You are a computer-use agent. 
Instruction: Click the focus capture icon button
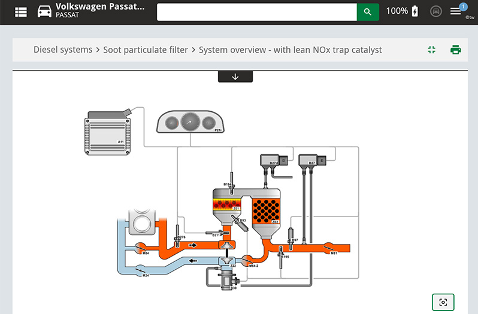pyautogui.click(x=443, y=302)
